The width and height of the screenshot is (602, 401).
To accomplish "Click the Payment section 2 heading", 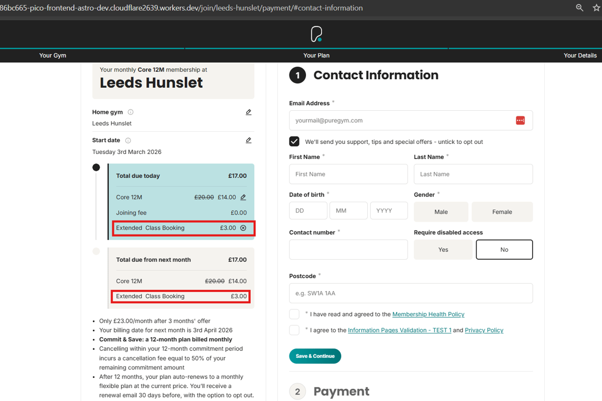I will 341,391.
